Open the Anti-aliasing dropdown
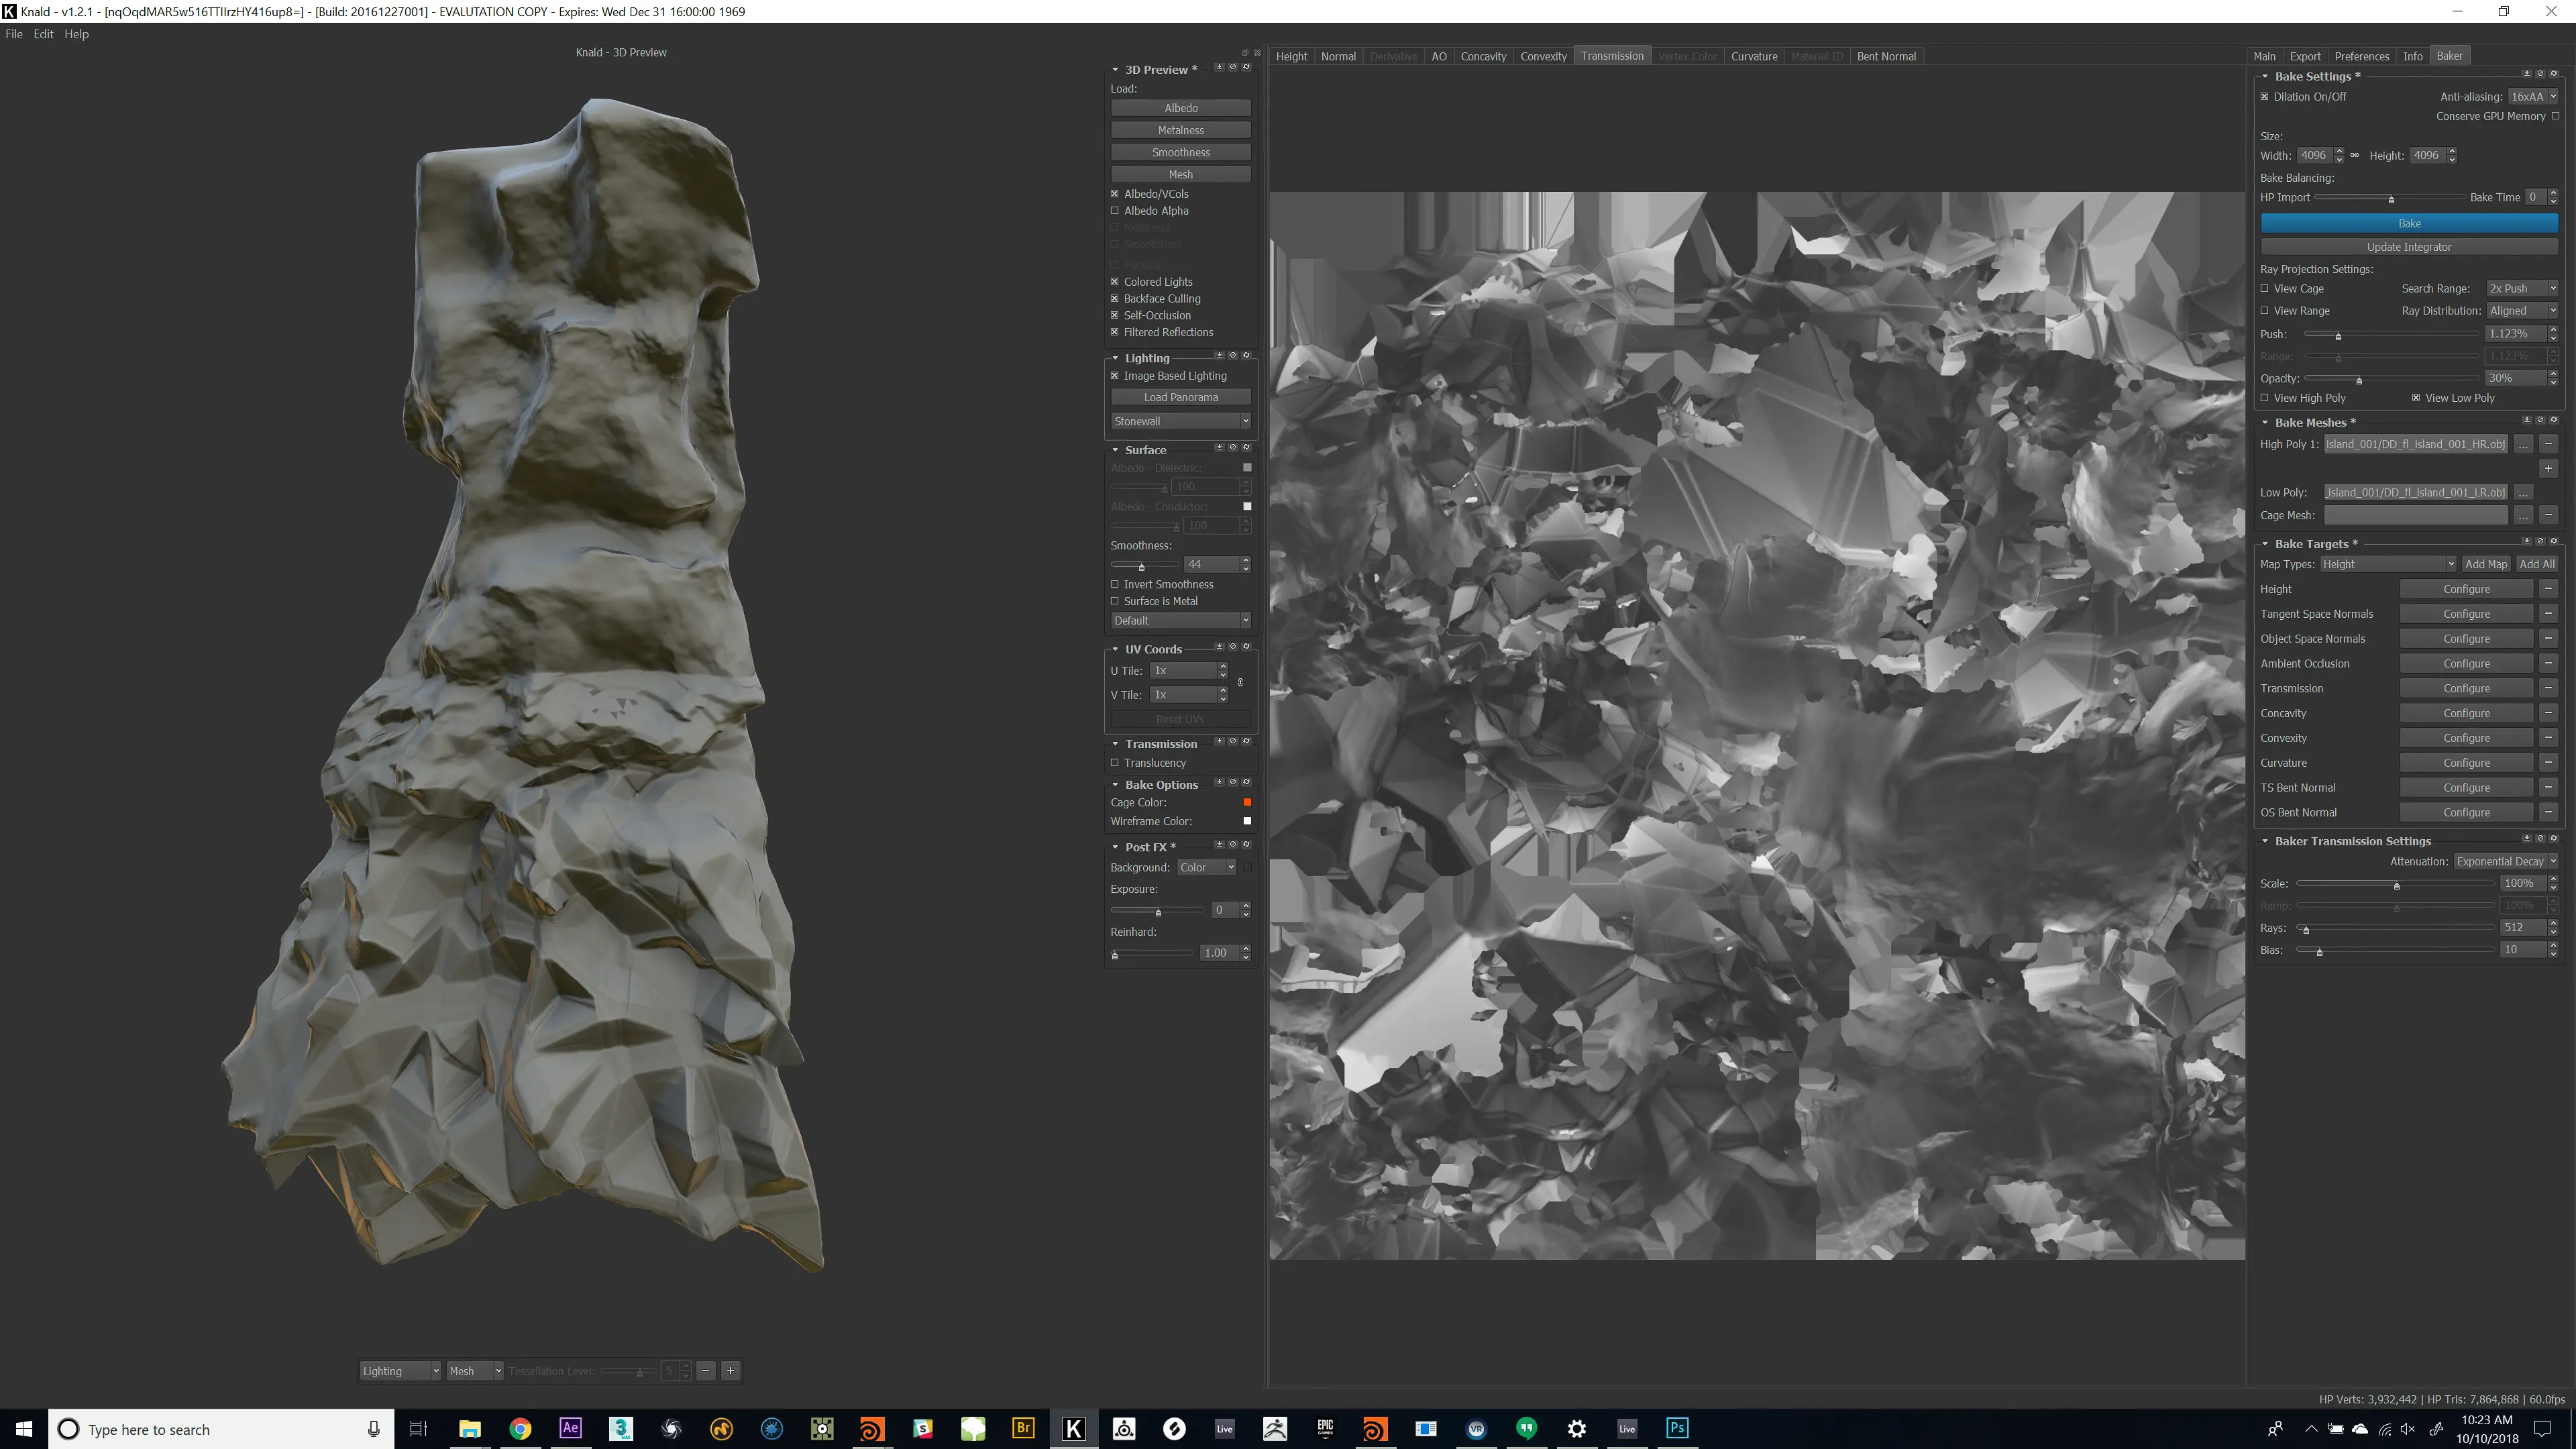This screenshot has width=2576, height=1449. 2533,97
